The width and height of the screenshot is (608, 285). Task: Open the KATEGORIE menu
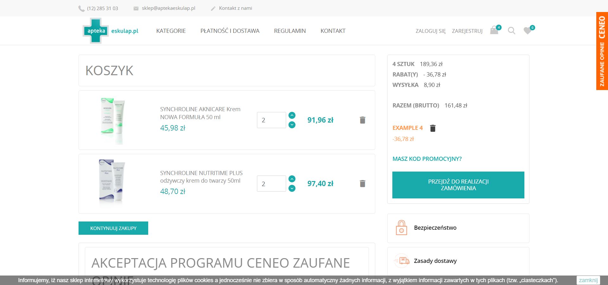point(171,31)
